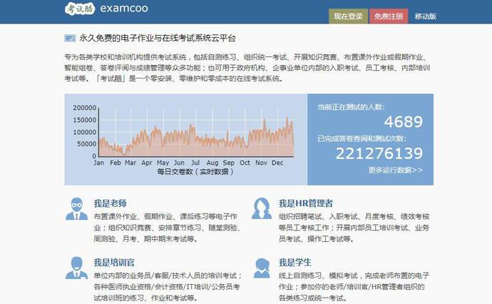Viewport: 492px width, 304px height.
Task: Click the 考试酷 logo badge
Action: 78,9
